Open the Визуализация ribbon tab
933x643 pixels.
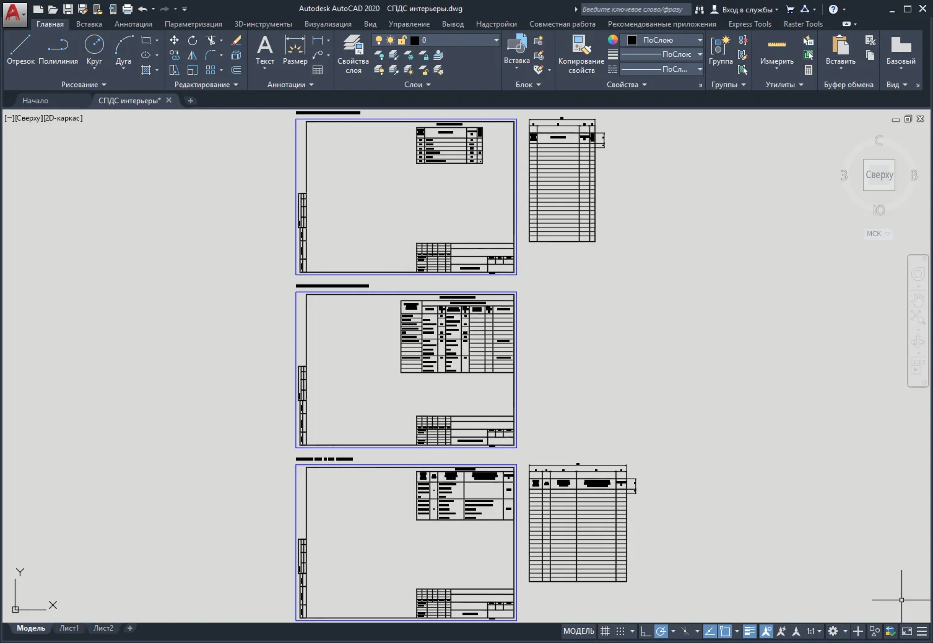click(328, 24)
